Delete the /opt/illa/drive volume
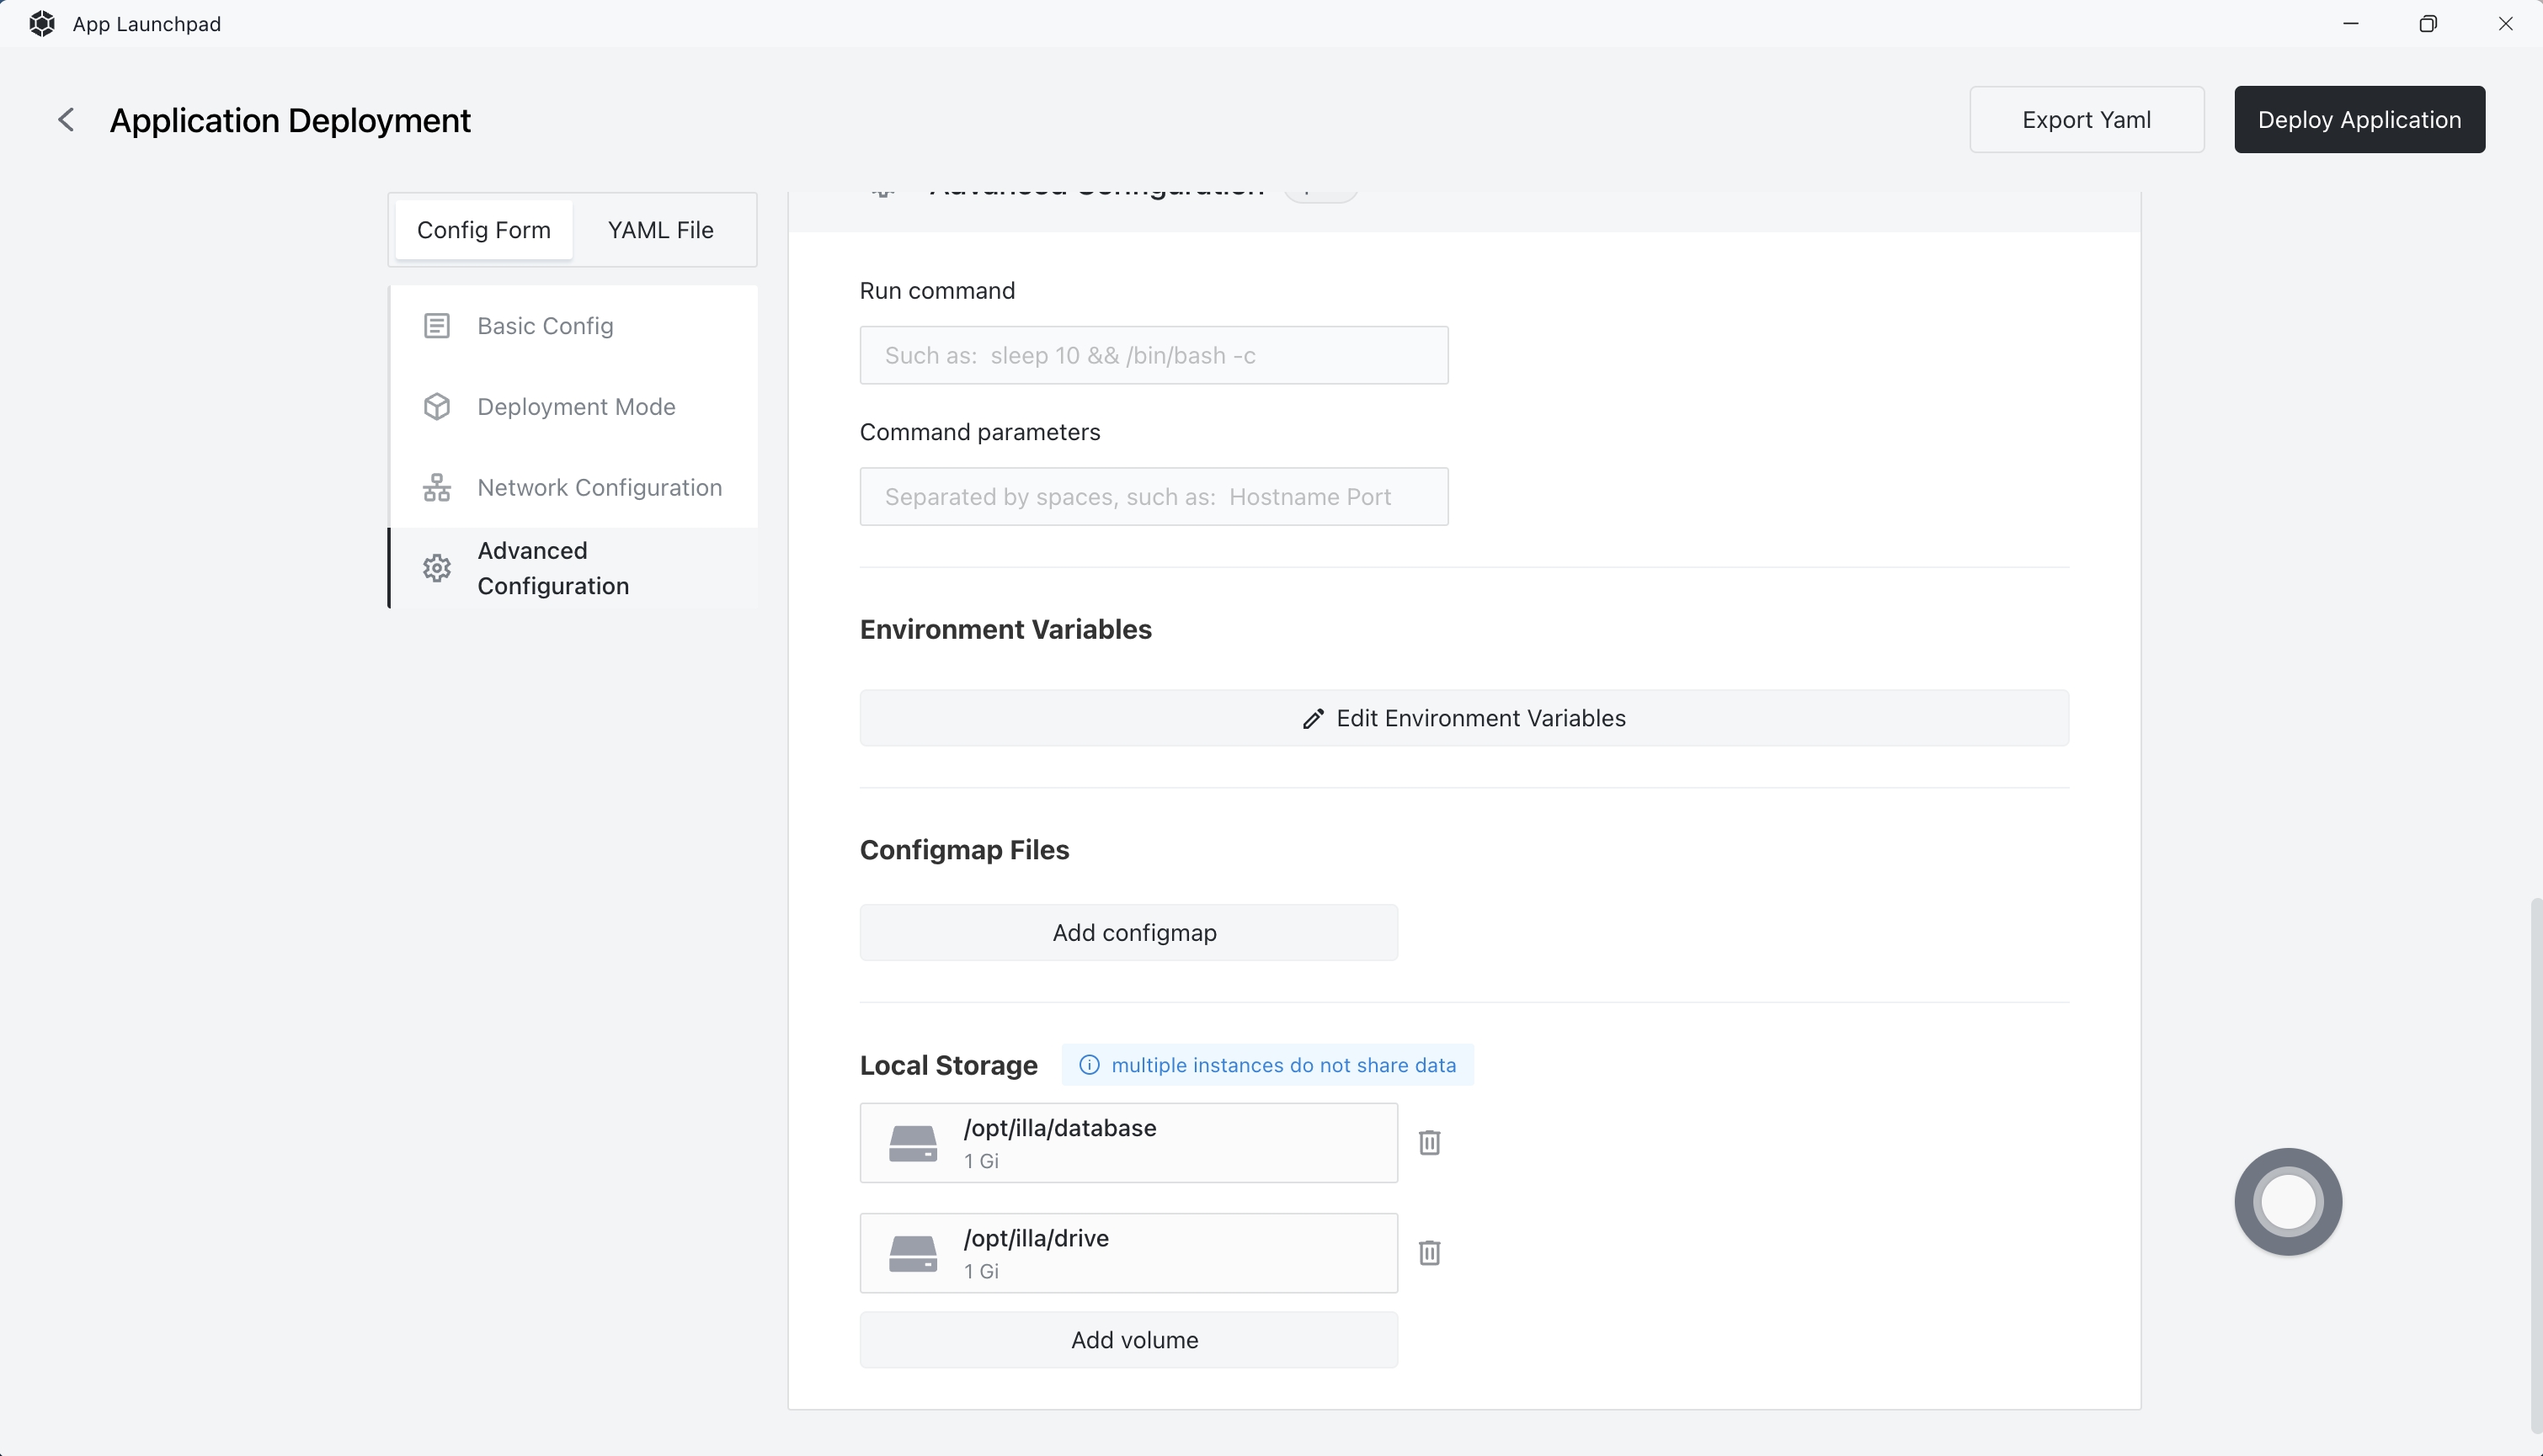Screen dimensions: 2543x1456 1430,1252
